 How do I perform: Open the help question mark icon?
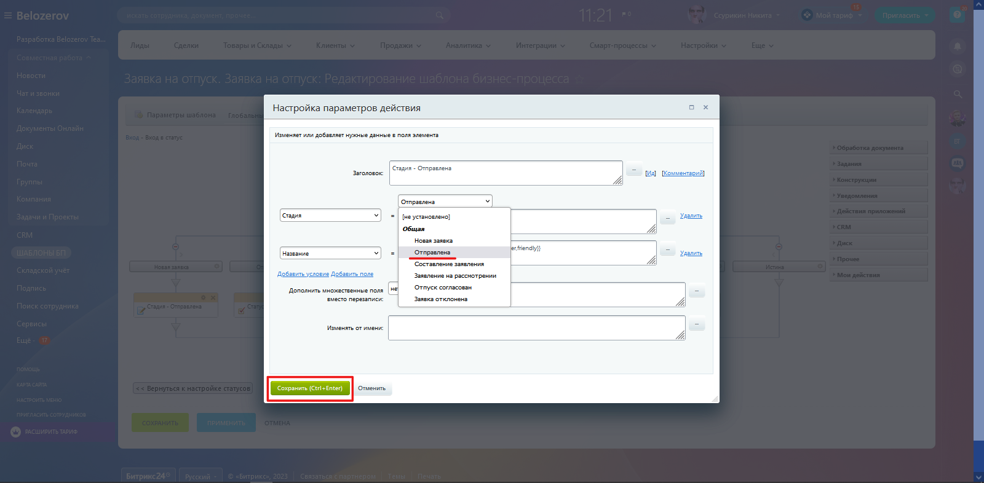point(957,15)
